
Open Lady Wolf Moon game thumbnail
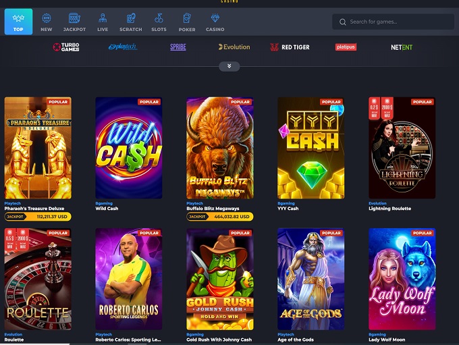402,279
